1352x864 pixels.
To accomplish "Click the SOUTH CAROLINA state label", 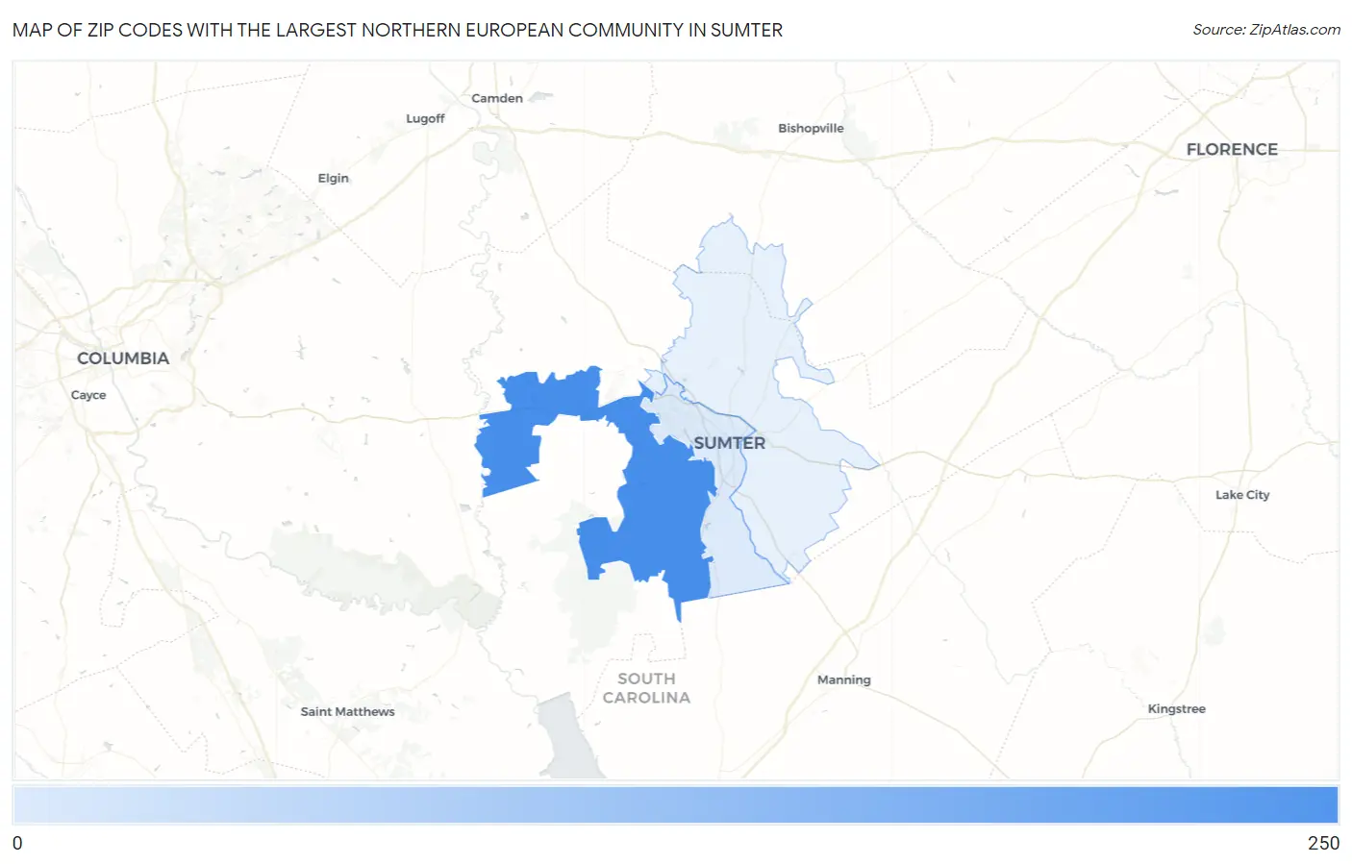I will point(646,688).
